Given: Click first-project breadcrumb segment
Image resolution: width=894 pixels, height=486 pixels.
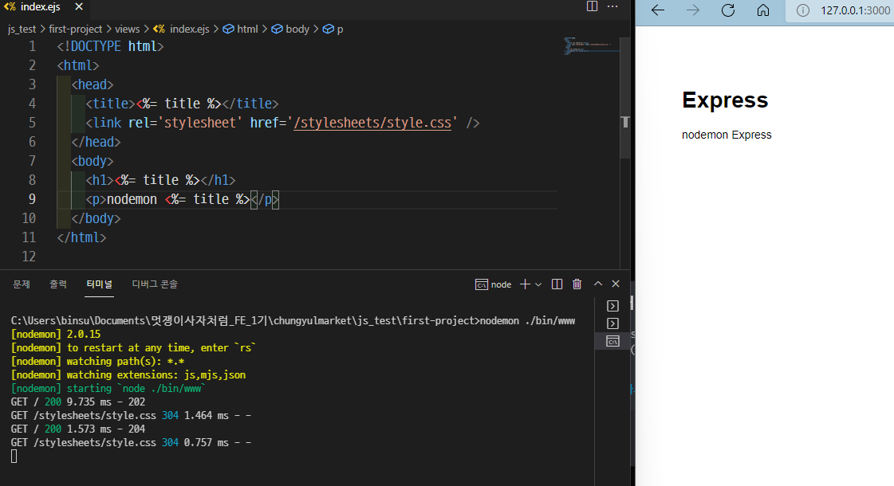Looking at the screenshot, I should click(75, 29).
